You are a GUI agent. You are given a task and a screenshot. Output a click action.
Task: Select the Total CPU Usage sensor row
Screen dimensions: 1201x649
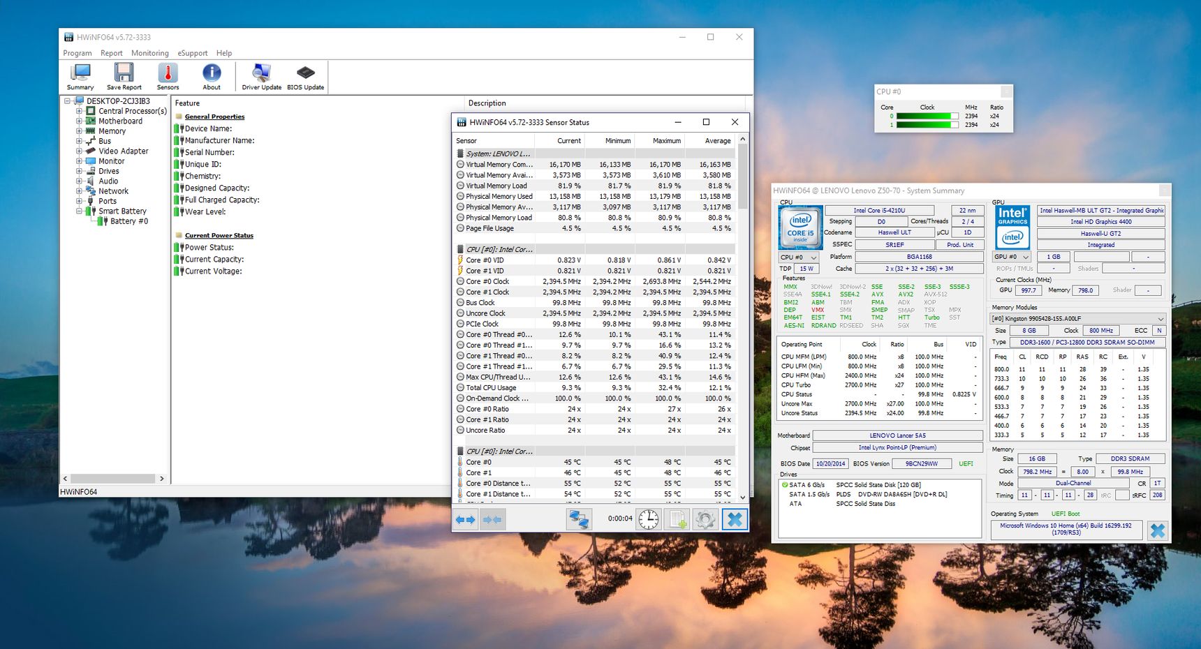click(594, 388)
